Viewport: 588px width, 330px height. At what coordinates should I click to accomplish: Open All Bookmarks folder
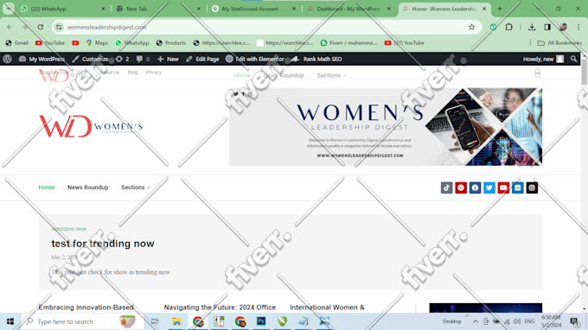point(559,42)
